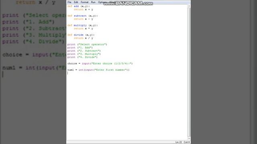Image resolution: width=257 pixels, height=144 pixels.
Task: Click the 'def subtract (x,y):' line
Action: [82, 16]
